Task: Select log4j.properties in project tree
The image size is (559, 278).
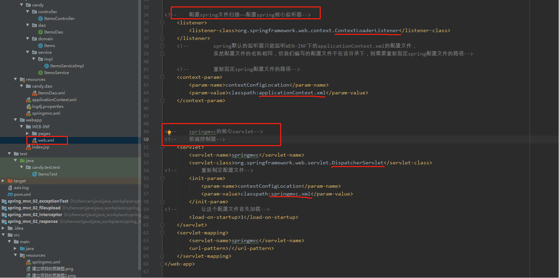Action: tap(48, 107)
